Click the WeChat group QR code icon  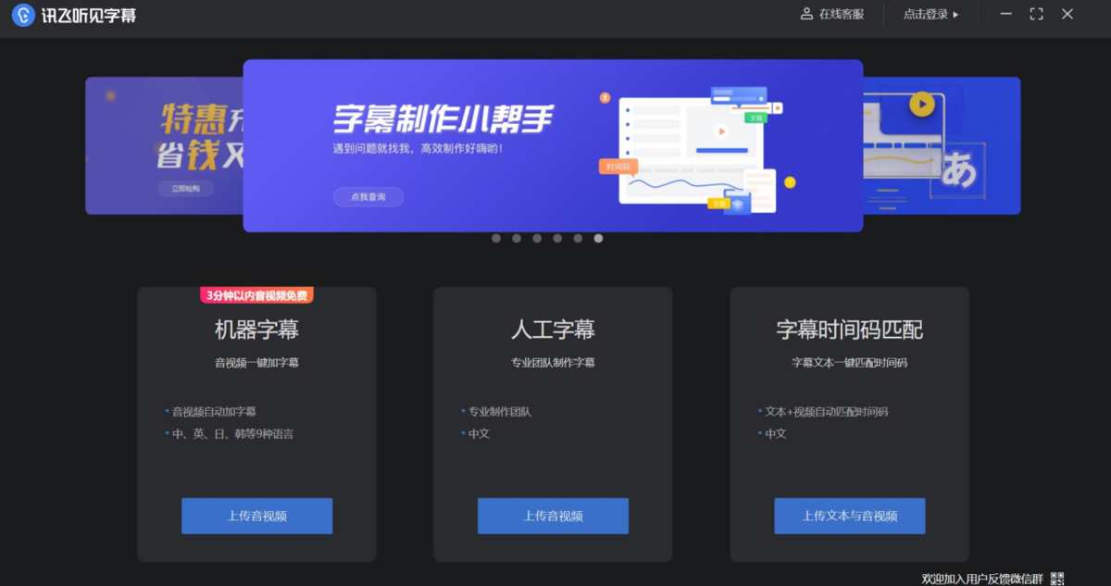point(1057,579)
